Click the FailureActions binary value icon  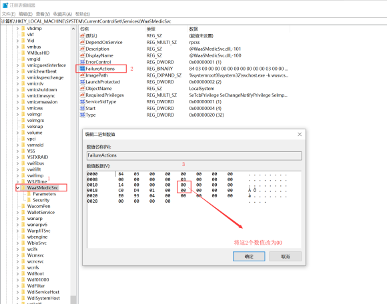(82, 69)
